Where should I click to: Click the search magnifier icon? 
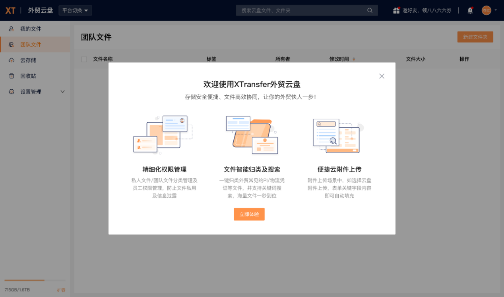[x=370, y=10]
